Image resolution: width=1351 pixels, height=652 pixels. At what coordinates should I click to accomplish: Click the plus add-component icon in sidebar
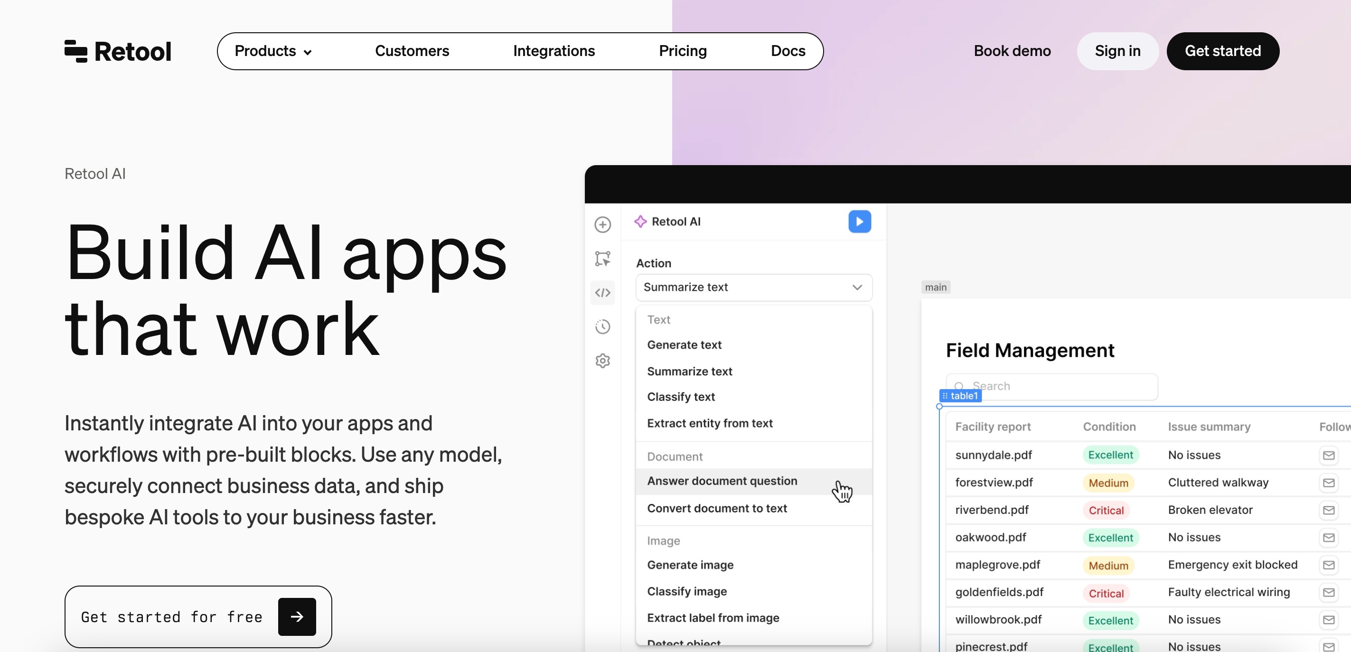(x=602, y=225)
